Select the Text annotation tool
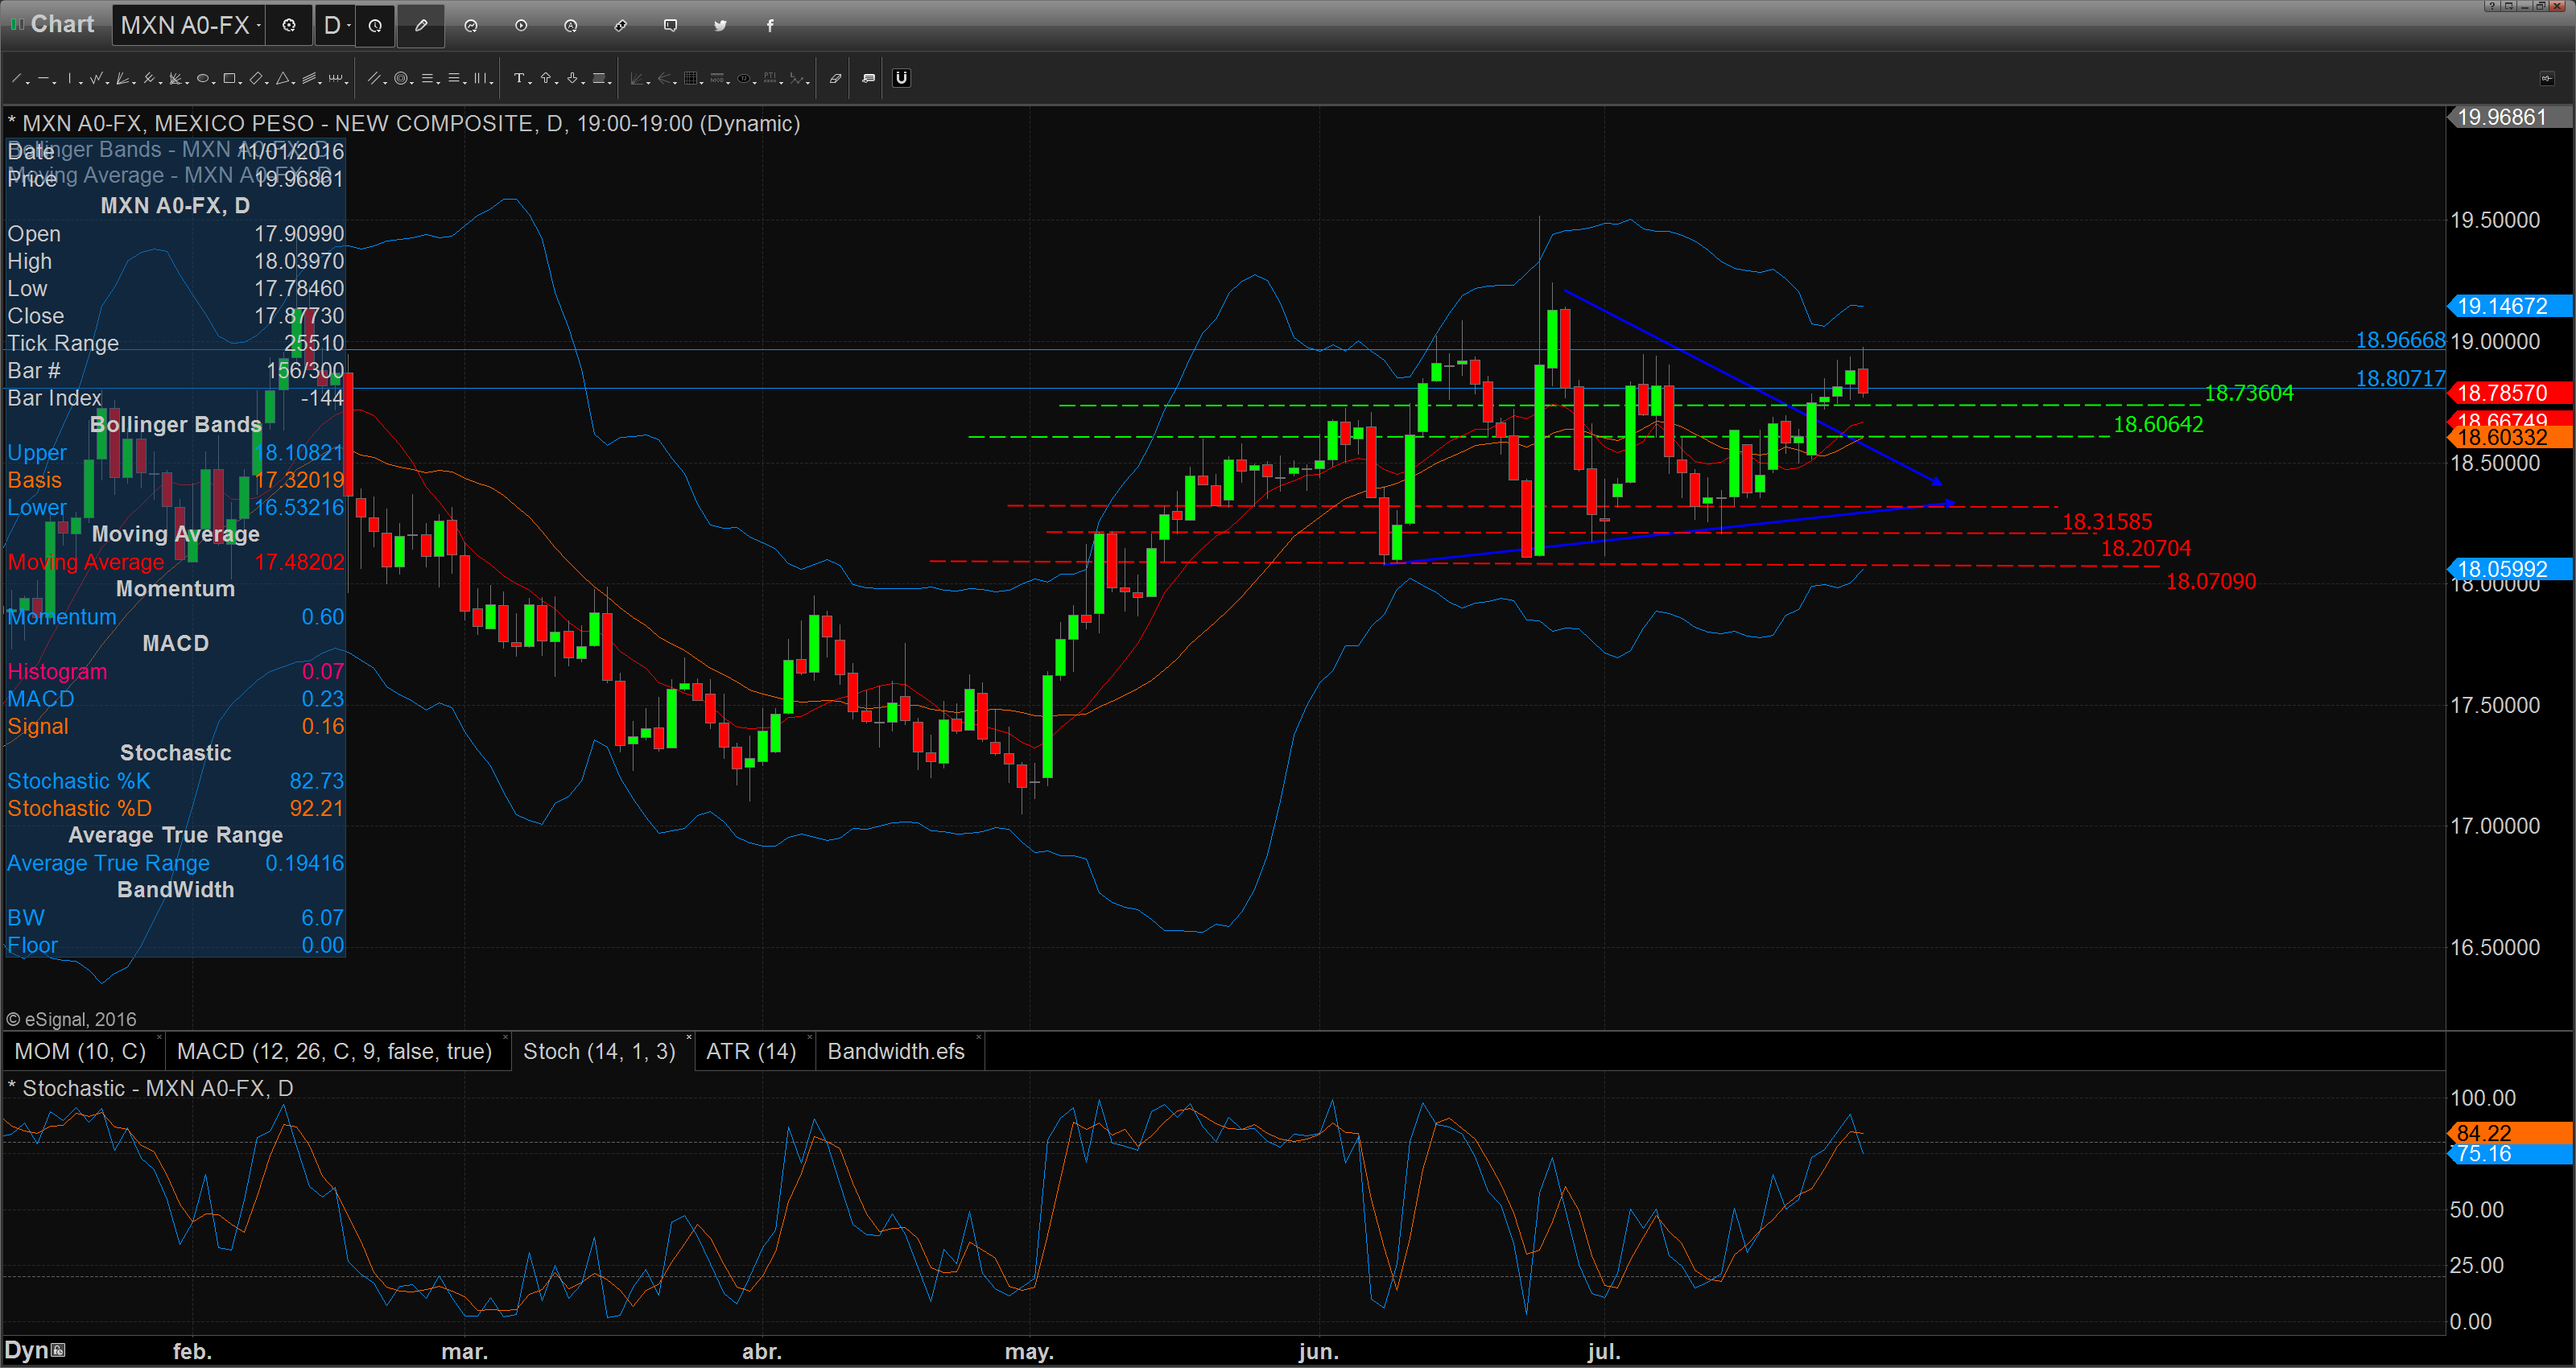The image size is (2576, 1368). (x=519, y=78)
